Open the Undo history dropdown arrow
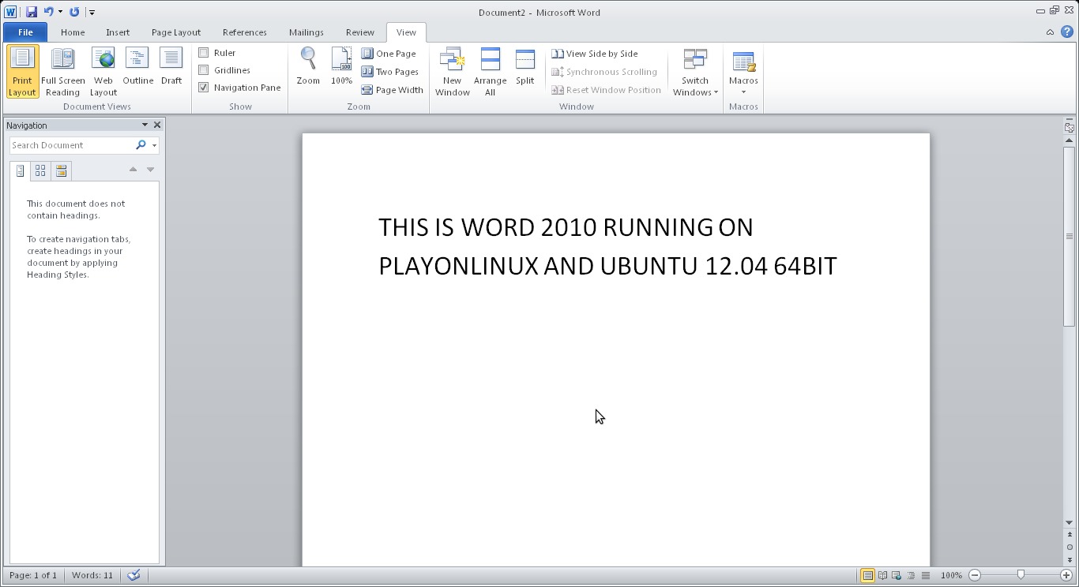This screenshot has height=587, width=1079. [x=60, y=12]
